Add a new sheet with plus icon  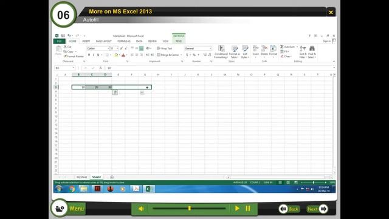pos(112,177)
